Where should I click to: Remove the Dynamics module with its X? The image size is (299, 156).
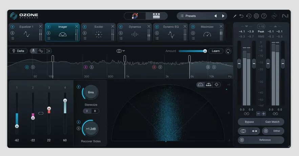(149, 26)
